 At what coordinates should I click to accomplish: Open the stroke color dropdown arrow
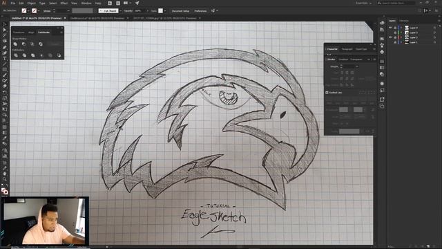39,11
